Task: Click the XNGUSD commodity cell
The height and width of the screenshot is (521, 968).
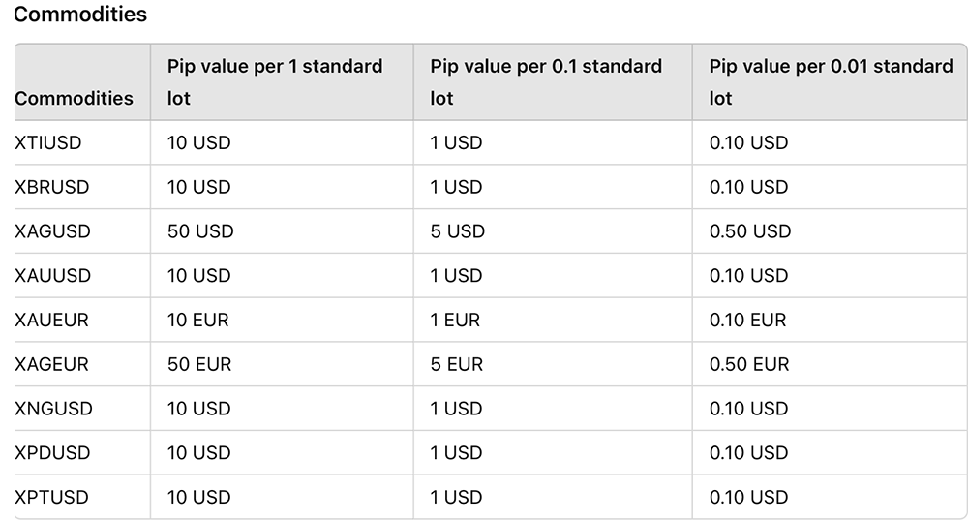Action: click(x=53, y=410)
